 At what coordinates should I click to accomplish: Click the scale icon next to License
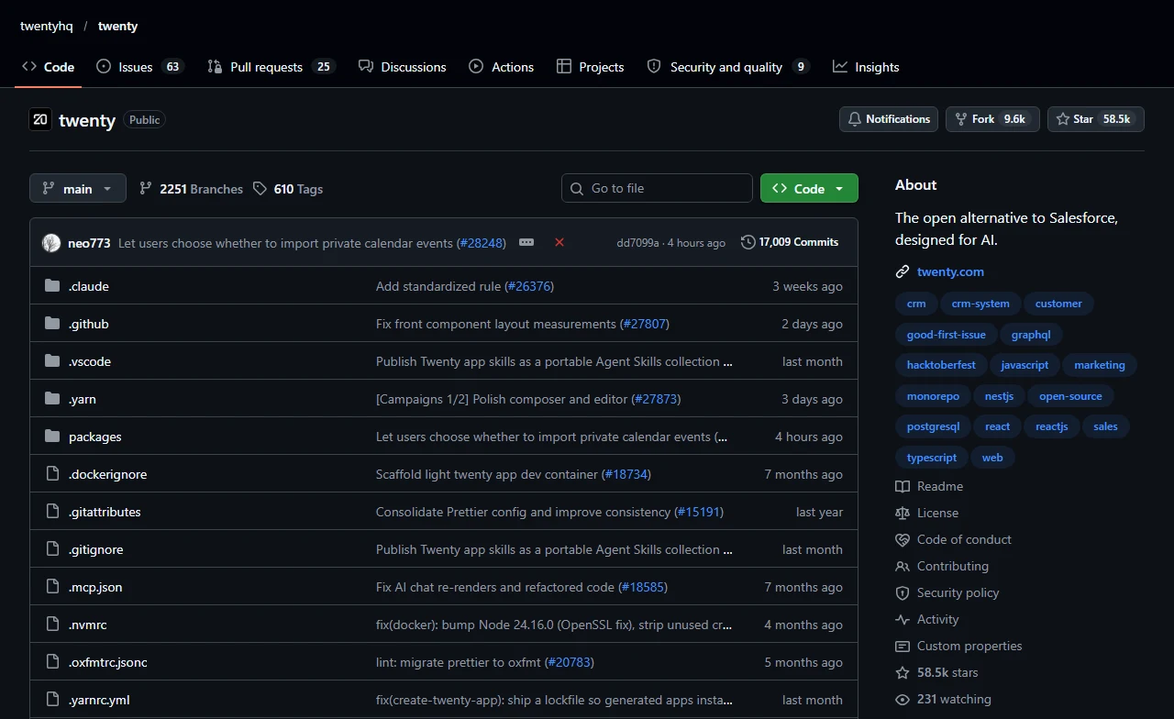[903, 513]
